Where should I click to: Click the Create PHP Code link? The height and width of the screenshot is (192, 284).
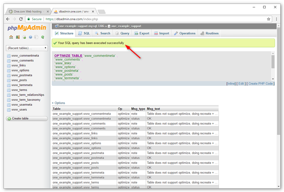(261, 84)
